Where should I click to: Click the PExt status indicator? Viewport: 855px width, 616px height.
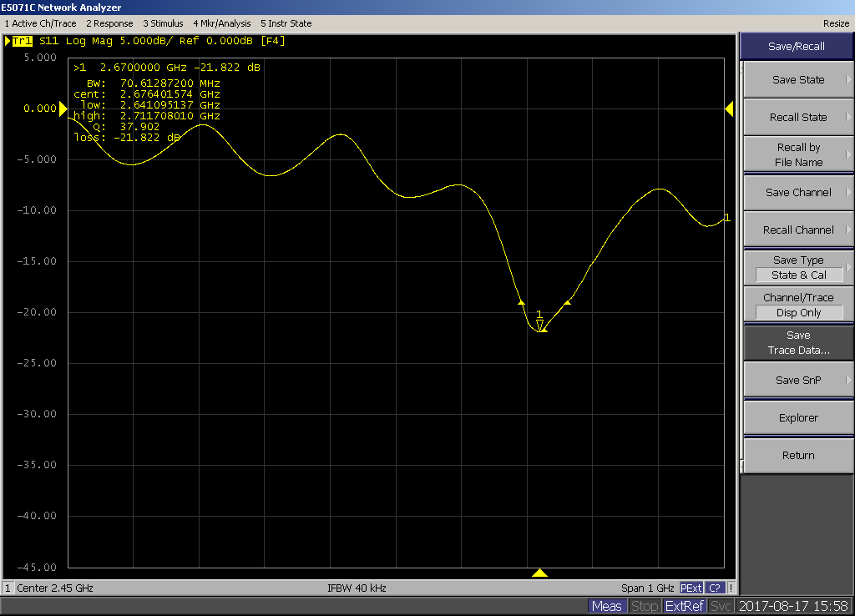click(691, 588)
